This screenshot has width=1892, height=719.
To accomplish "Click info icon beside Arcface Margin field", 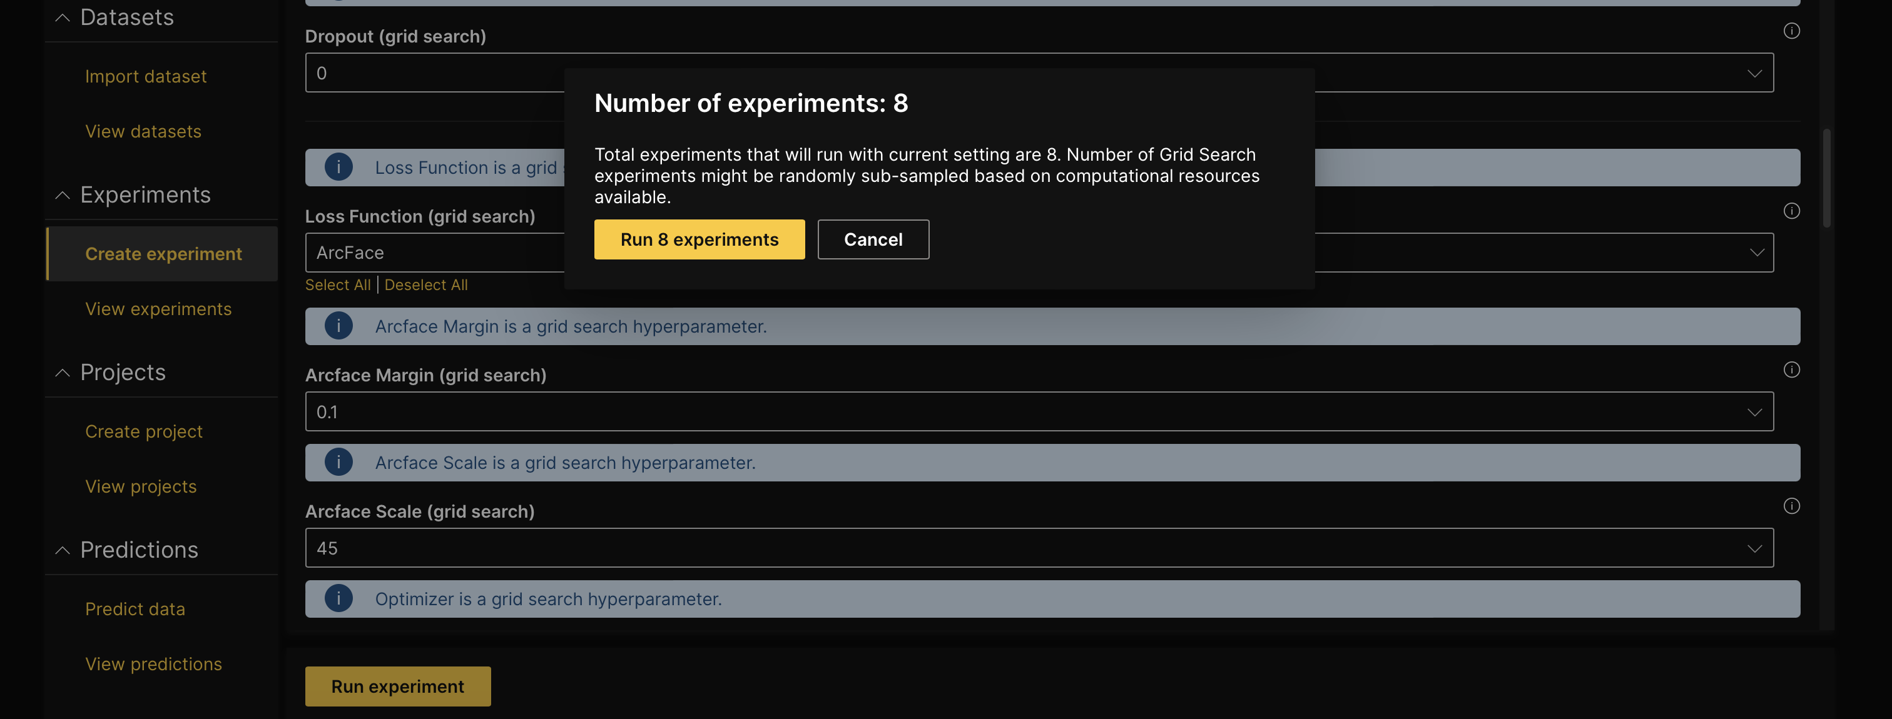I will (1791, 370).
